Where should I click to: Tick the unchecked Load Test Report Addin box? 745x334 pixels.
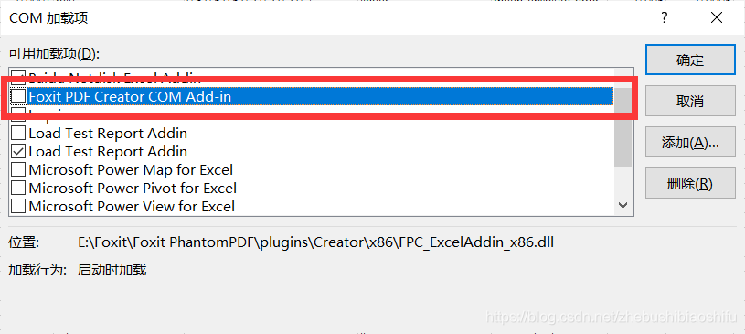[18, 133]
